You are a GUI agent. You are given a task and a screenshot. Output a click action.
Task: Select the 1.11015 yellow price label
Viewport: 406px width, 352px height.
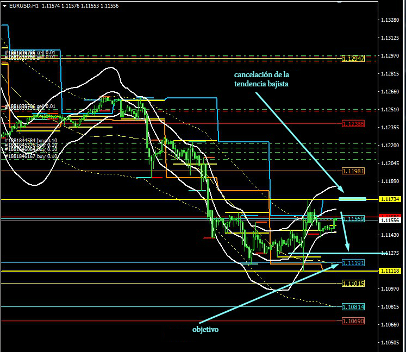coord(353,283)
